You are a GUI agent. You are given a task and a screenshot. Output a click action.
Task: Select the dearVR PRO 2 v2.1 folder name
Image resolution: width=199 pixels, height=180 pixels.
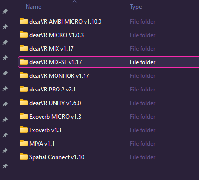click(53, 90)
